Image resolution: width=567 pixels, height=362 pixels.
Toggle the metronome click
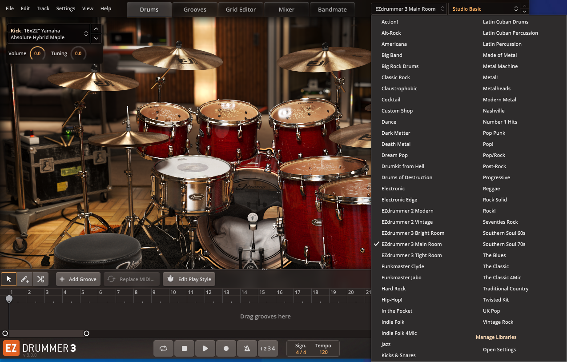pos(246,349)
